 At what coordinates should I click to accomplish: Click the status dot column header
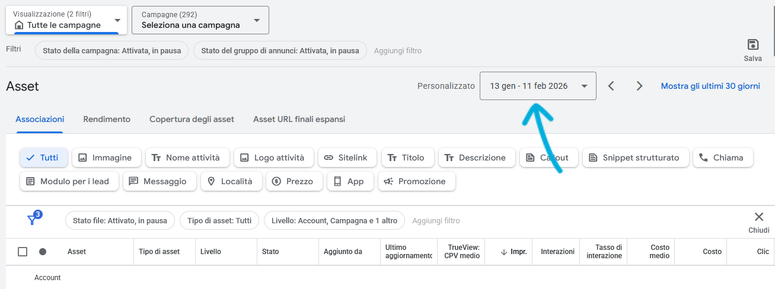[43, 252]
